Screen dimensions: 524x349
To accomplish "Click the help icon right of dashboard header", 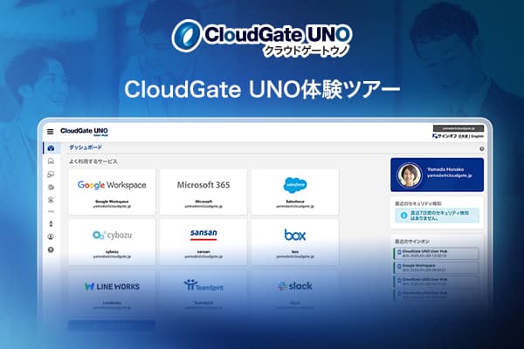I will pos(481,148).
